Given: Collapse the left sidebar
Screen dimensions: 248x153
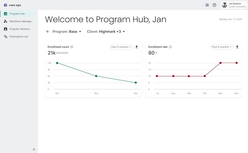Looking at the screenshot, I should [x=34, y=149].
